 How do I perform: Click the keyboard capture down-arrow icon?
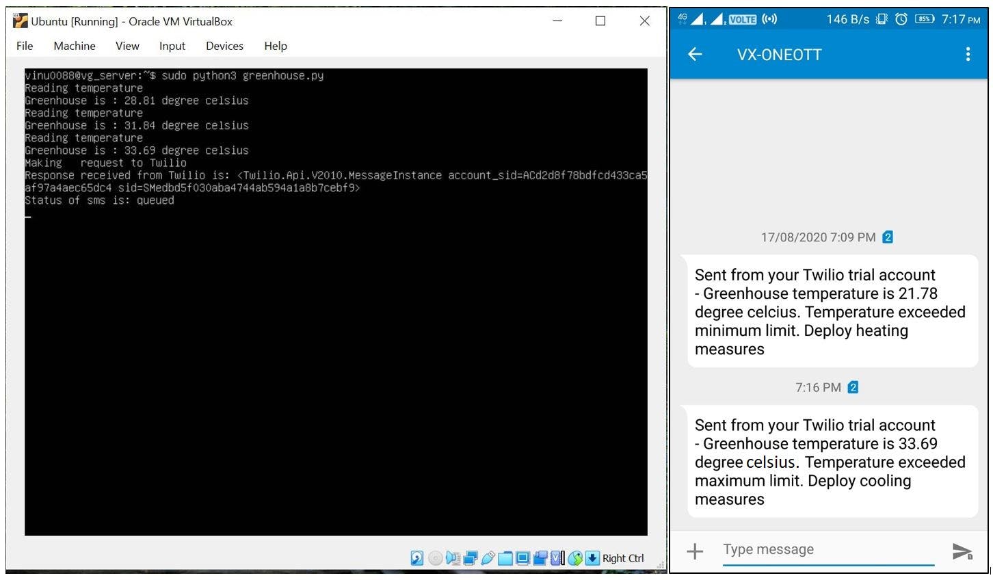point(592,558)
